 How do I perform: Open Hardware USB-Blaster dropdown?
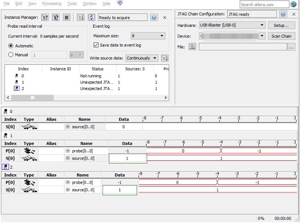[232, 25]
